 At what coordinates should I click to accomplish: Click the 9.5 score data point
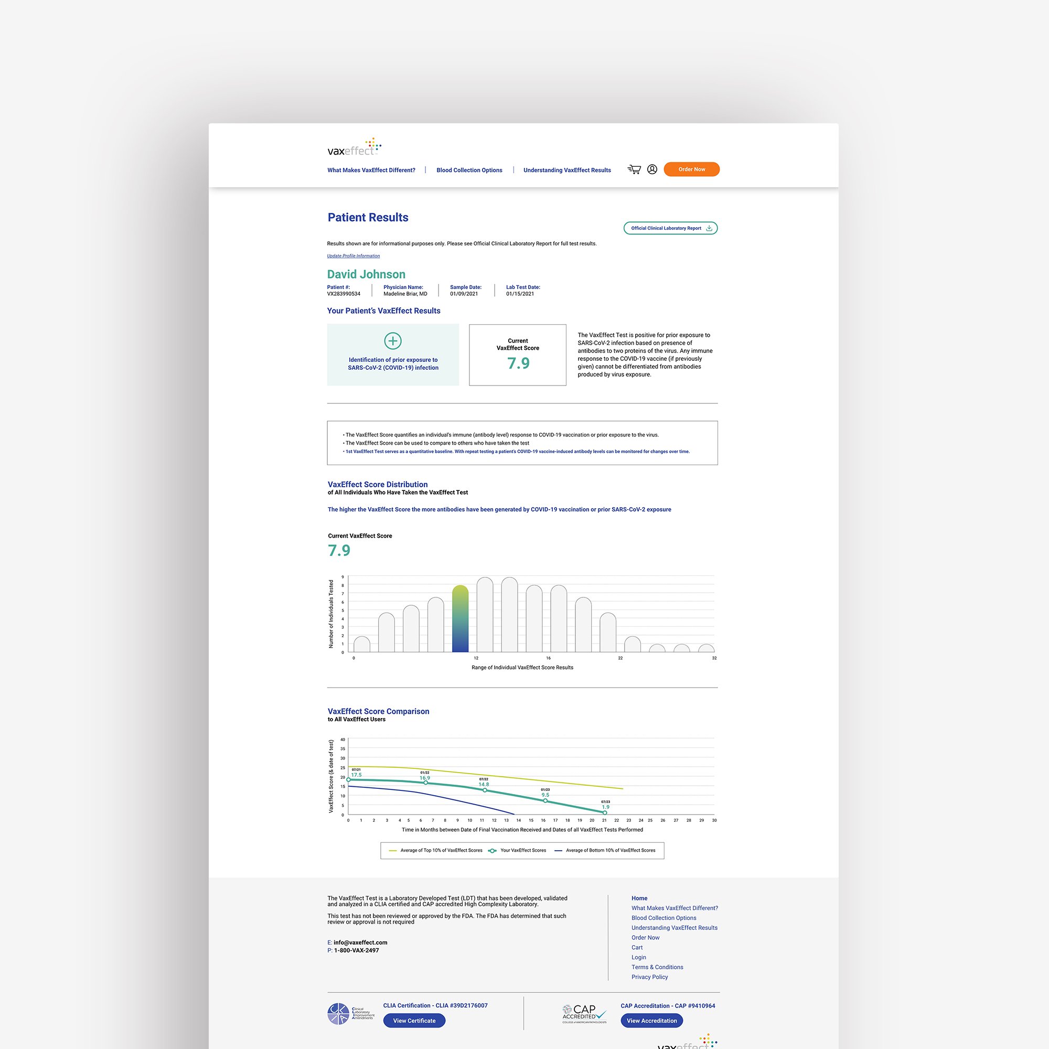(x=545, y=801)
